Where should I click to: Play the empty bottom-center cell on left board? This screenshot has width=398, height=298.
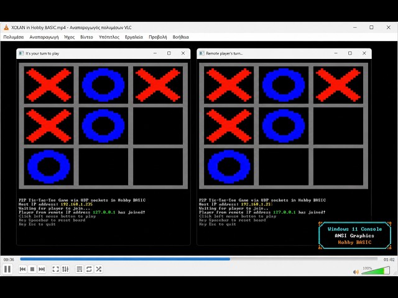tap(103, 167)
